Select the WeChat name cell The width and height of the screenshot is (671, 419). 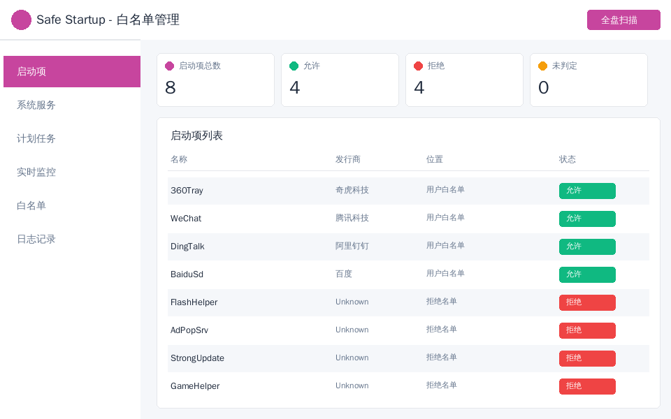186,219
